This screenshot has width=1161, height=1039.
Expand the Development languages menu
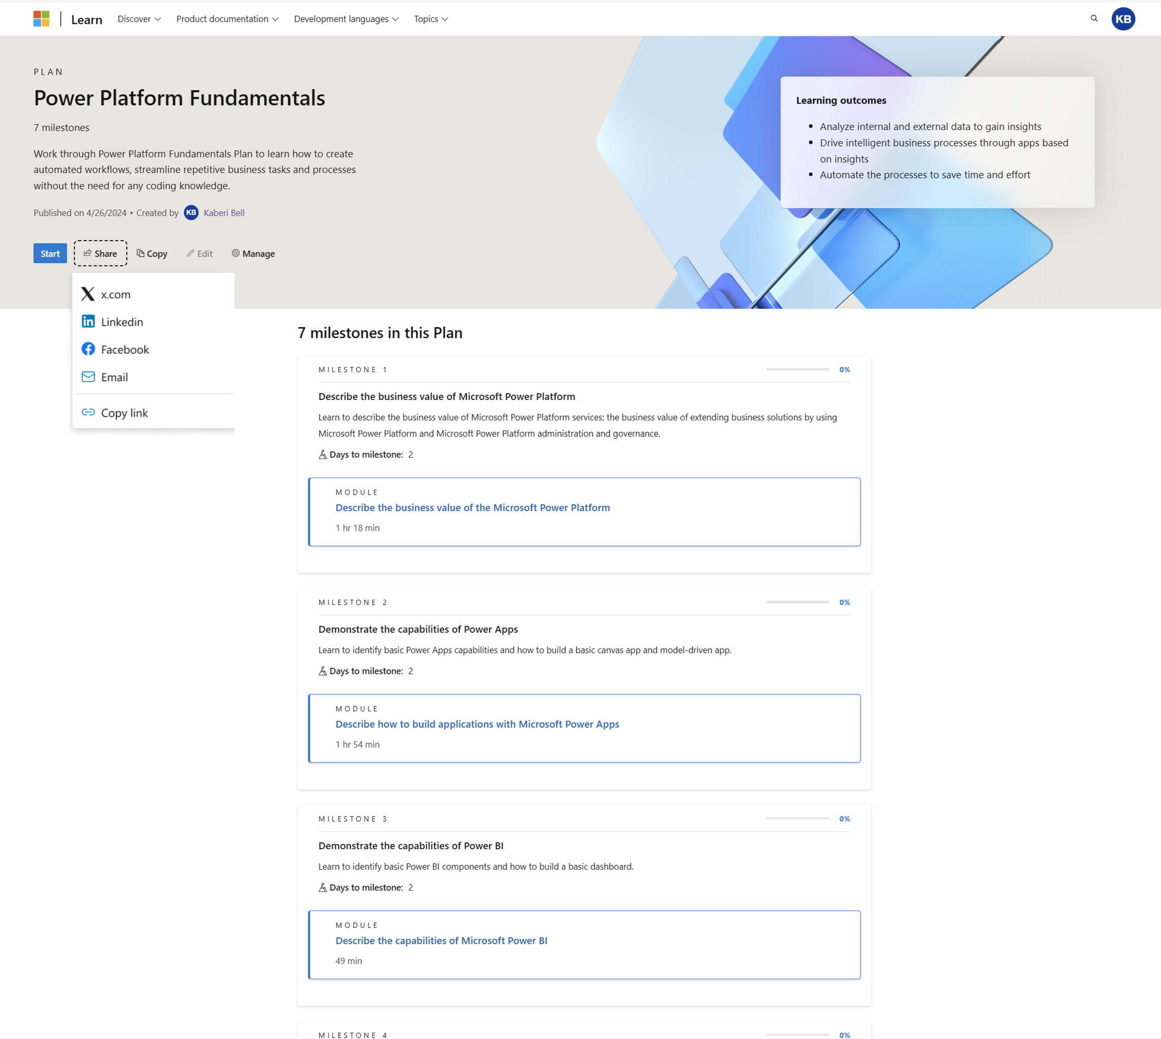click(x=345, y=18)
